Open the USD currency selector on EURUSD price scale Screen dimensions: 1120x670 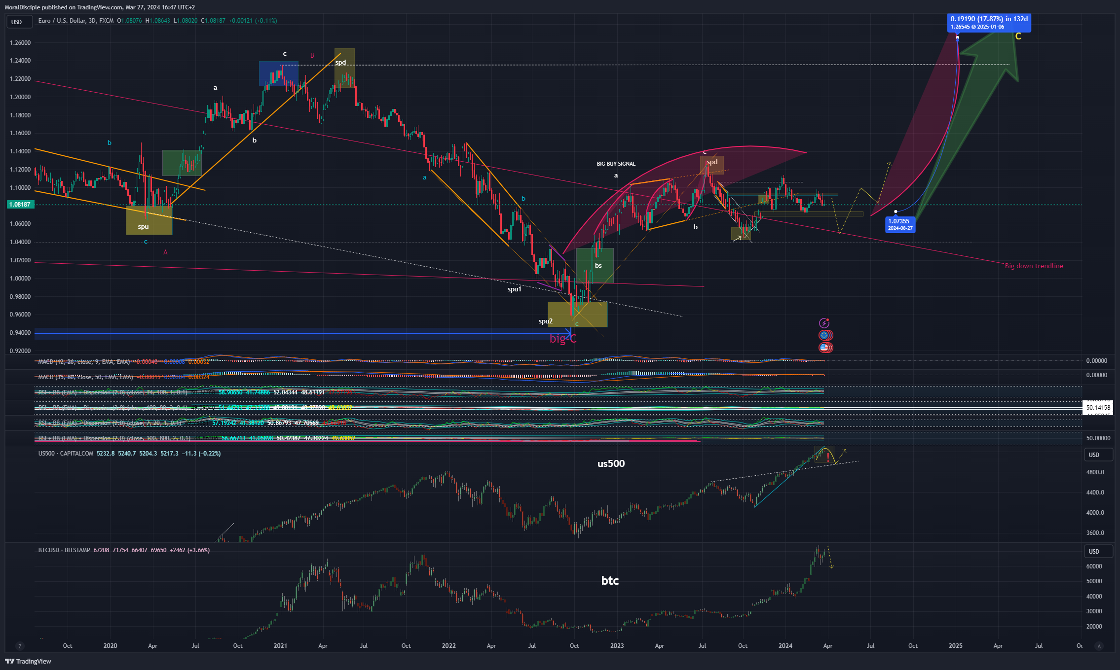[x=19, y=22]
